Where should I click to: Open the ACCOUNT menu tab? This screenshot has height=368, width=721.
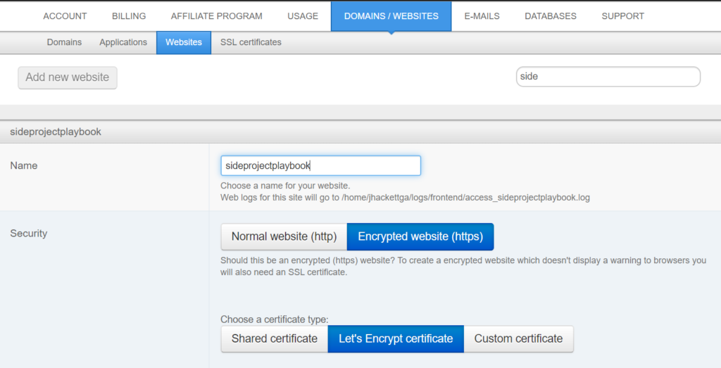pyautogui.click(x=65, y=16)
